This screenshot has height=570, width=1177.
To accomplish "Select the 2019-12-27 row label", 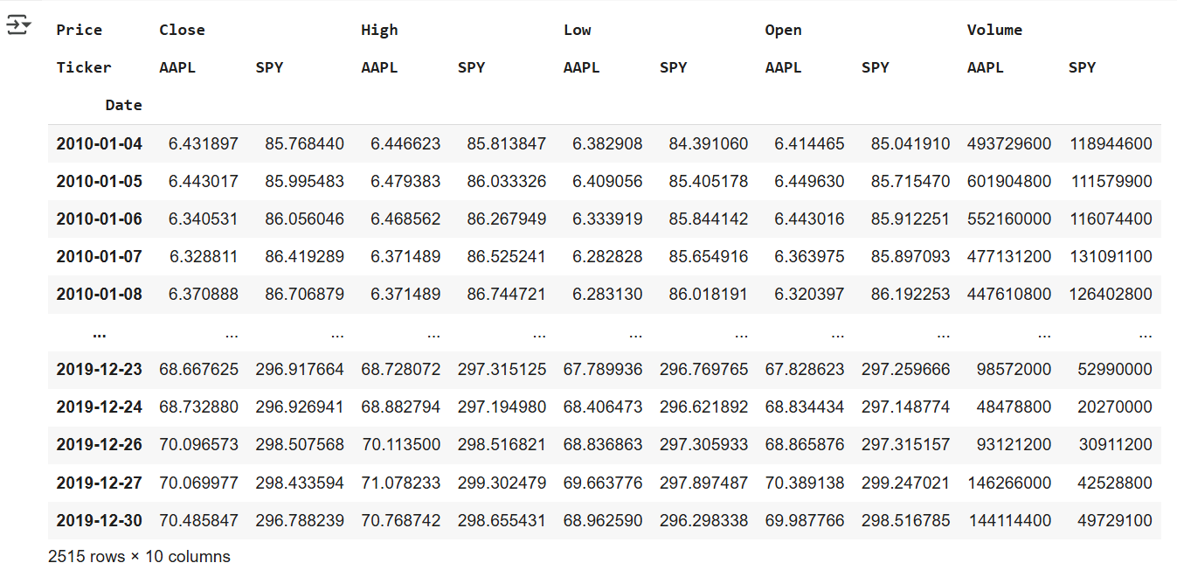I will point(99,483).
